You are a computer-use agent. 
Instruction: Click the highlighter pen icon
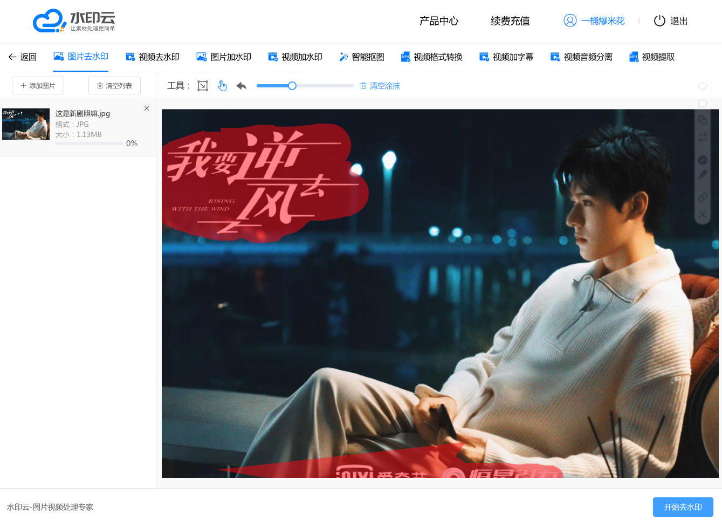[703, 175]
